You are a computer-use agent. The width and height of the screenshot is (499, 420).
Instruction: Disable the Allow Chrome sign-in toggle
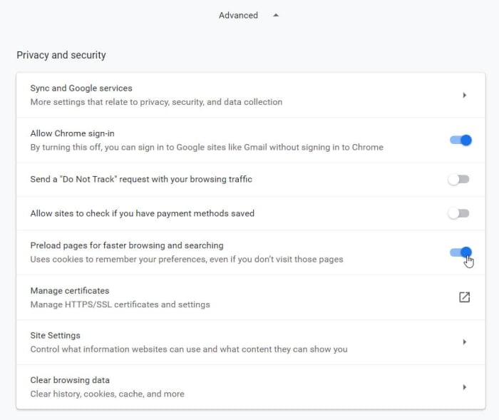pos(461,140)
